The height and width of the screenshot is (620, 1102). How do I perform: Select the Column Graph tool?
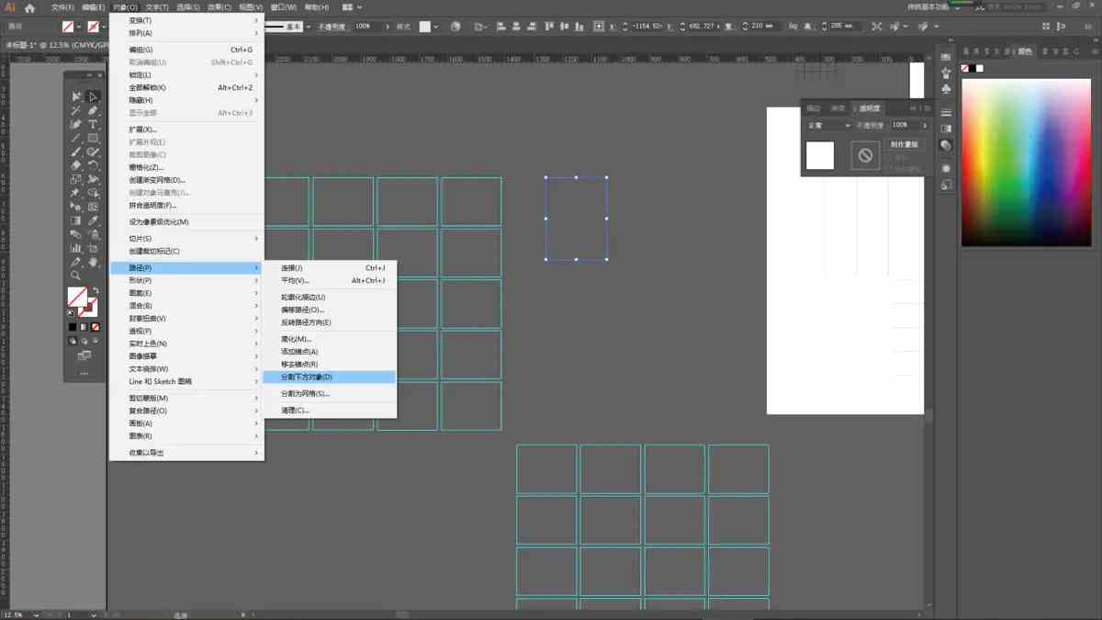tap(76, 248)
